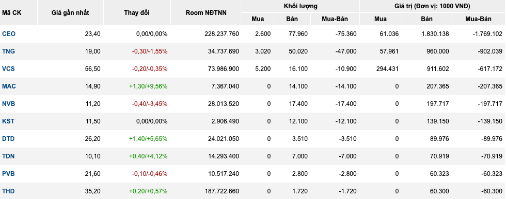The width and height of the screenshot is (506, 199).
Task: Click the Giá gần nhất column header
Action: (x=70, y=13)
